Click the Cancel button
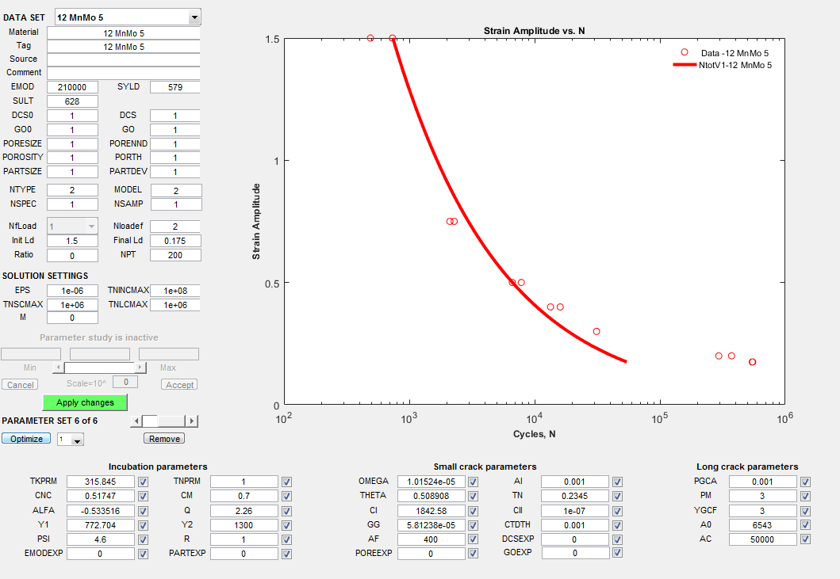This screenshot has width=840, height=579. (19, 385)
